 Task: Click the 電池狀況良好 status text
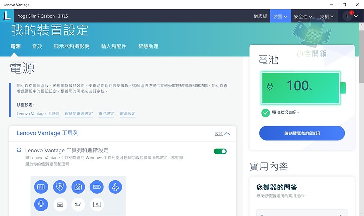tap(286, 112)
